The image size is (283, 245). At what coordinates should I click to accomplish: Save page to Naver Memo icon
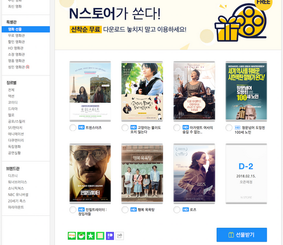pos(100,236)
